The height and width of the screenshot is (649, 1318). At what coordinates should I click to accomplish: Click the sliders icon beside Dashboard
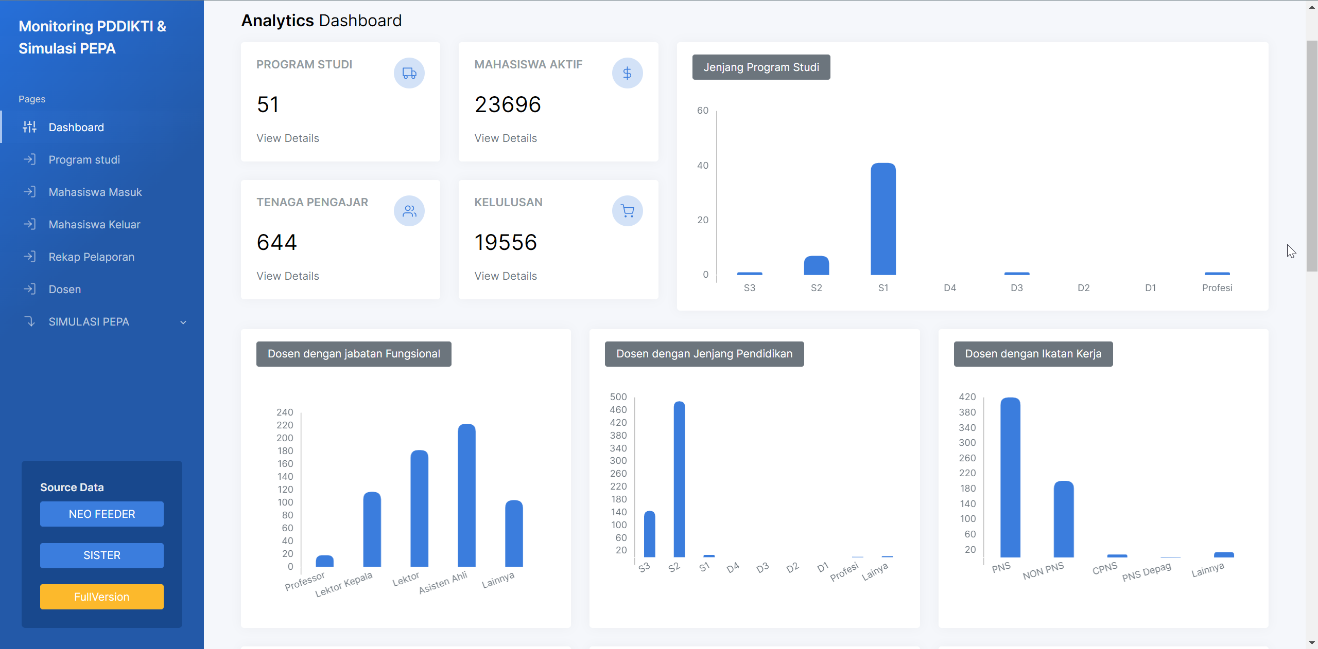(x=30, y=127)
